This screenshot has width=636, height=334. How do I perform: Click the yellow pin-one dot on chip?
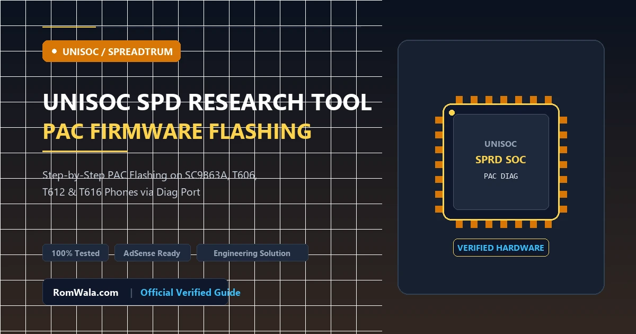click(452, 112)
